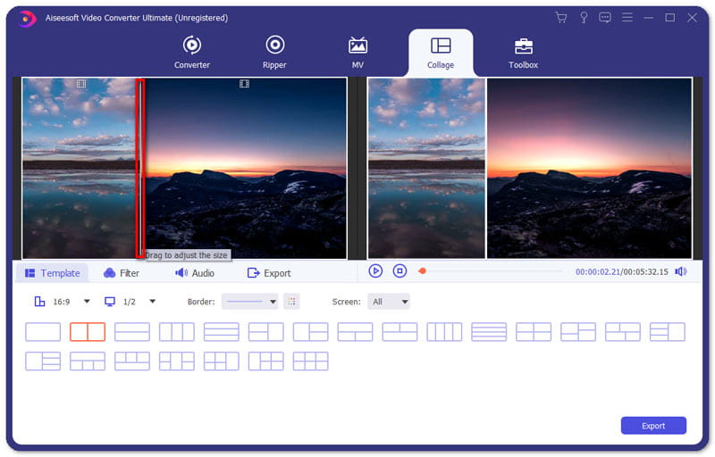This screenshot has height=457, width=715.
Task: Play the collage preview
Action: (375, 271)
